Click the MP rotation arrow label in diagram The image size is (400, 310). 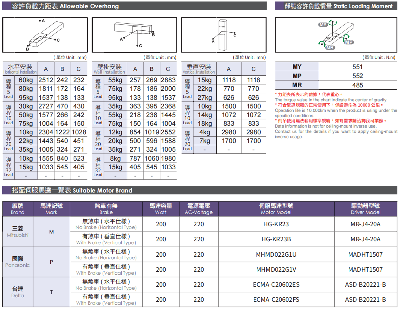pos(348,42)
